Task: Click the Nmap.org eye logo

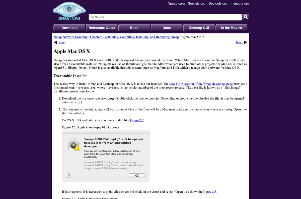Action: tap(69, 12)
